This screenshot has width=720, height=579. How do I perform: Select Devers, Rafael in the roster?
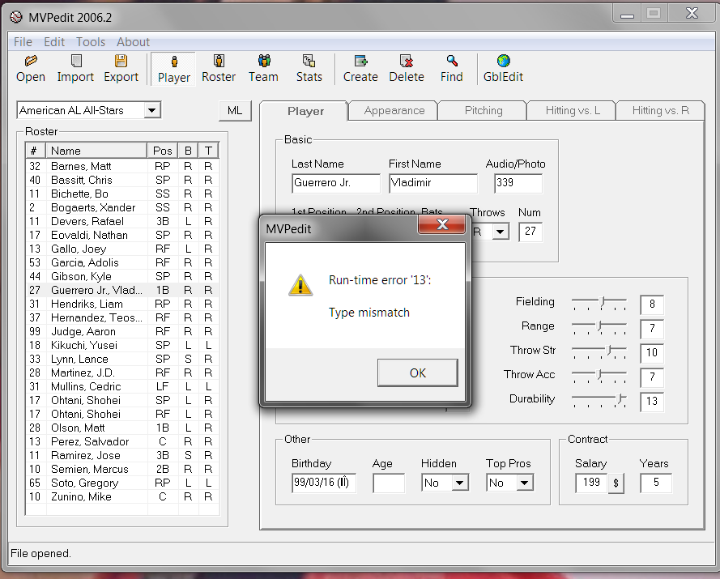coord(122,221)
